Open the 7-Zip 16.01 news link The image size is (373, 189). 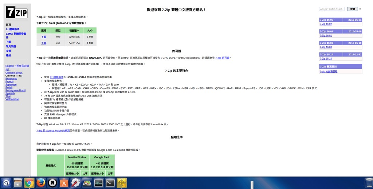pos(326,36)
